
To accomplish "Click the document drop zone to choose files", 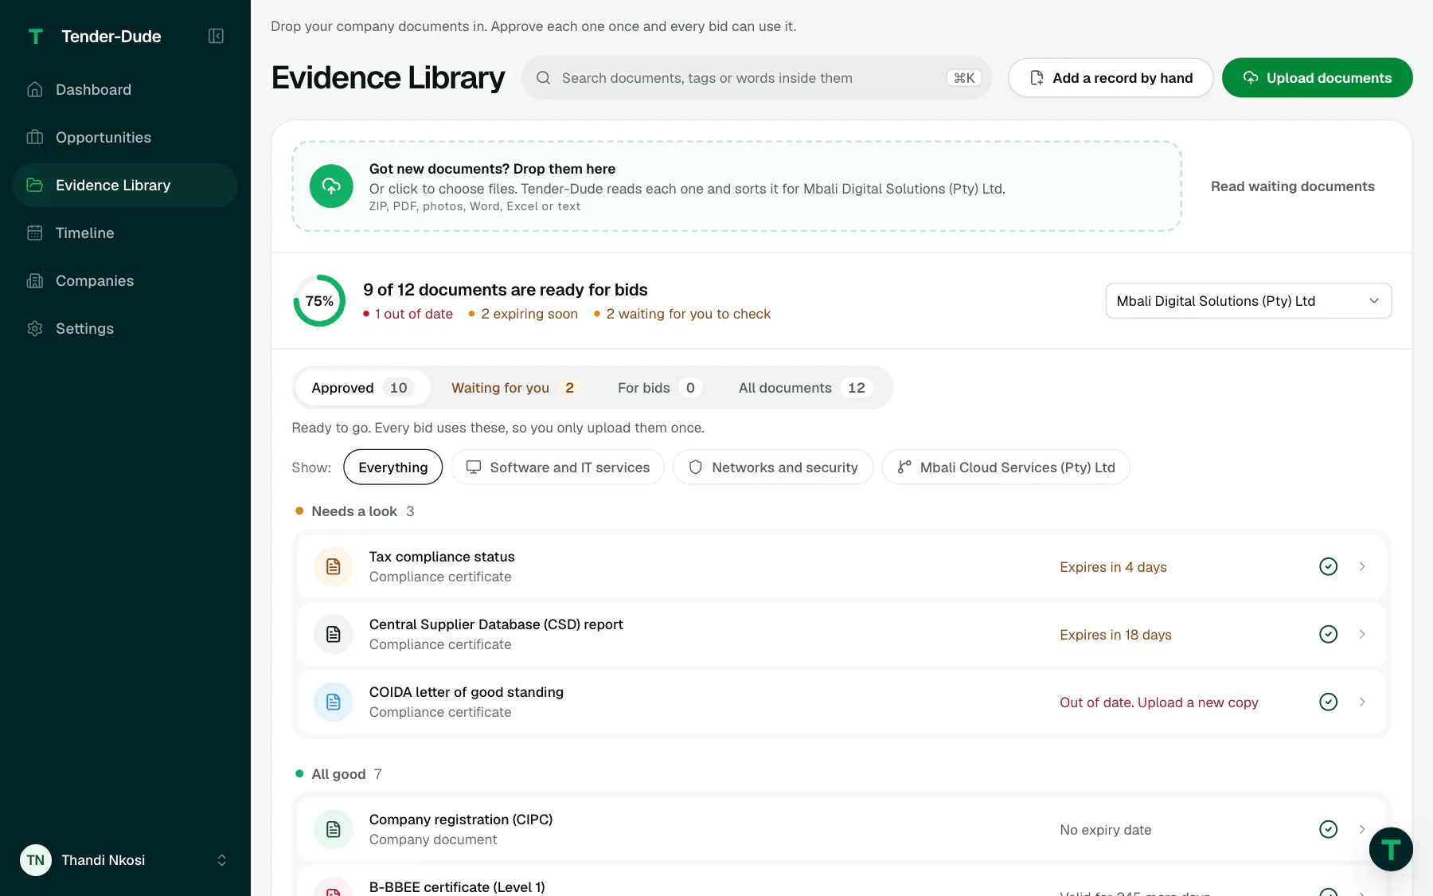I will (736, 186).
